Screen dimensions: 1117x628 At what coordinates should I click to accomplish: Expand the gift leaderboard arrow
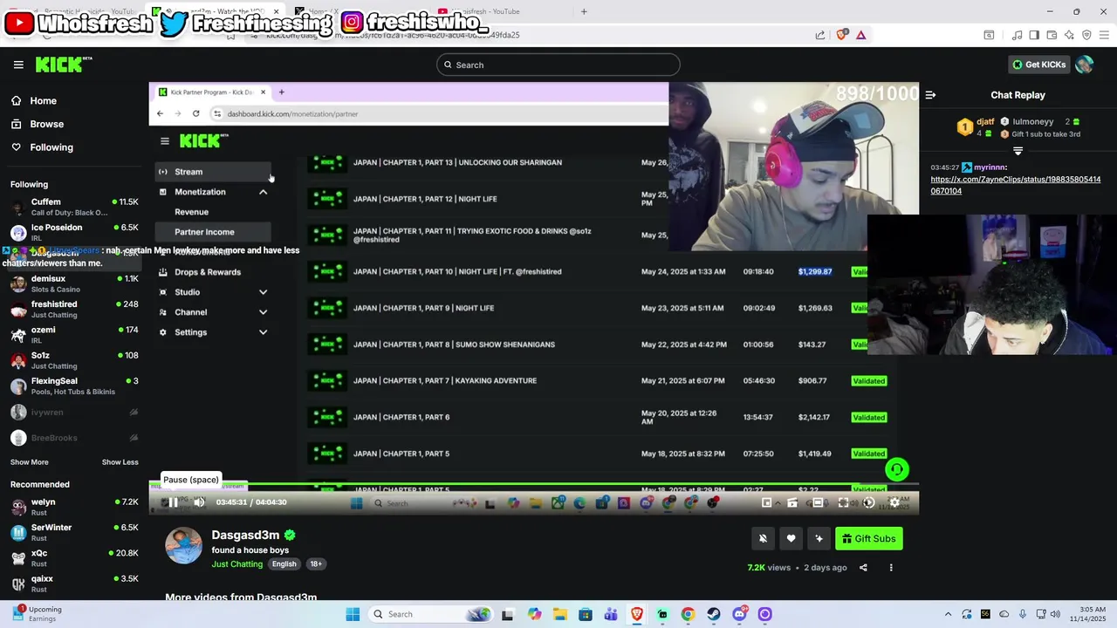pyautogui.click(x=1018, y=151)
